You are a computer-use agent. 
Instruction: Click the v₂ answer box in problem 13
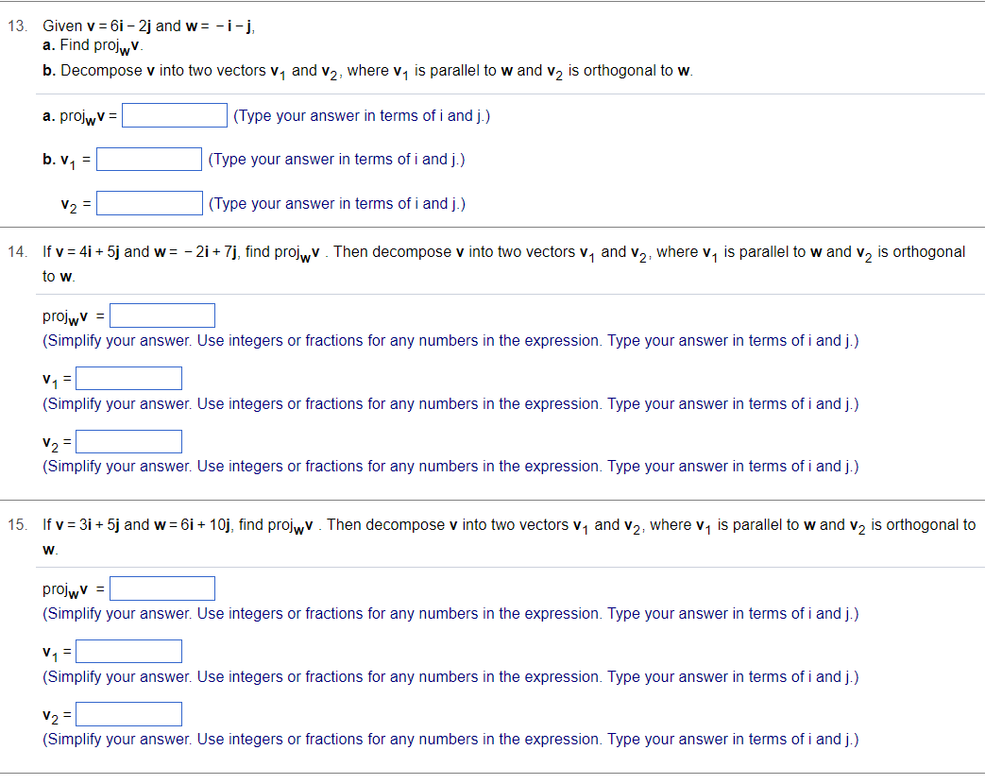[149, 202]
